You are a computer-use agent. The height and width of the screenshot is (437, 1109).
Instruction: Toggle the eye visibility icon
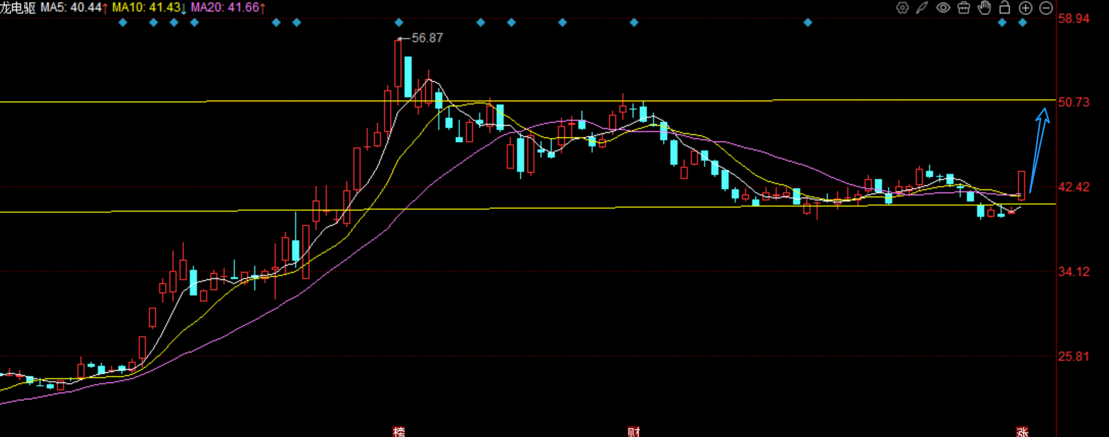coord(943,8)
